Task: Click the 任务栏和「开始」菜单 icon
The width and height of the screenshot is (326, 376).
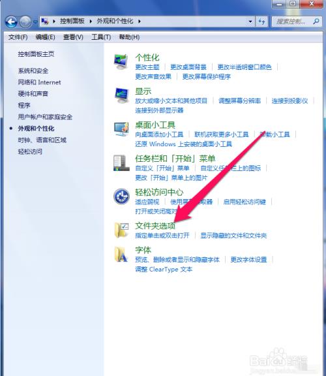Action: 121,163
